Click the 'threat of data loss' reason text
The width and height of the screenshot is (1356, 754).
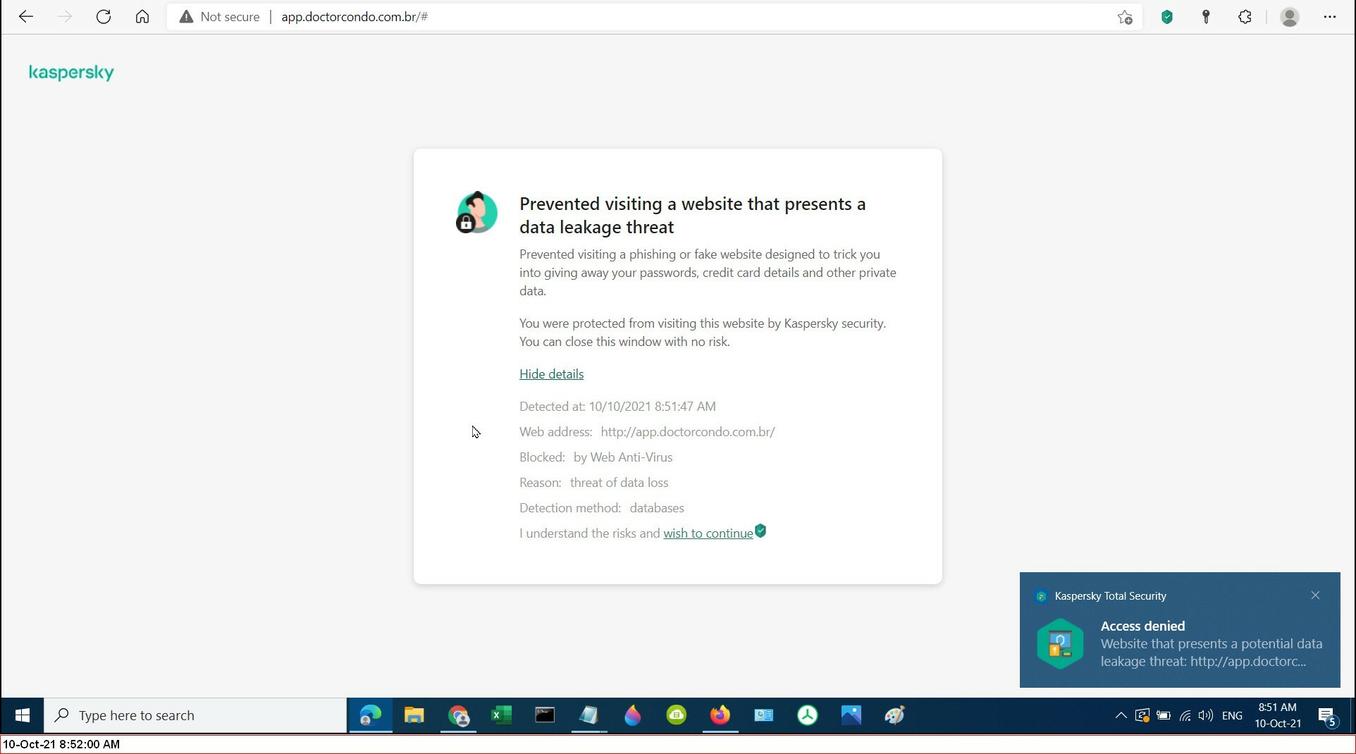pyautogui.click(x=619, y=483)
